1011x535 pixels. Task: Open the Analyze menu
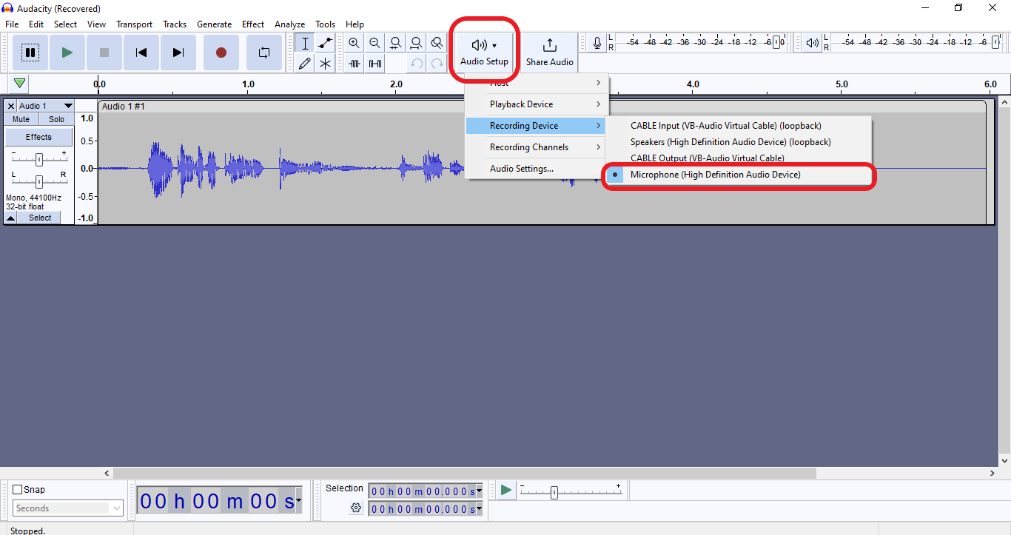pos(290,24)
